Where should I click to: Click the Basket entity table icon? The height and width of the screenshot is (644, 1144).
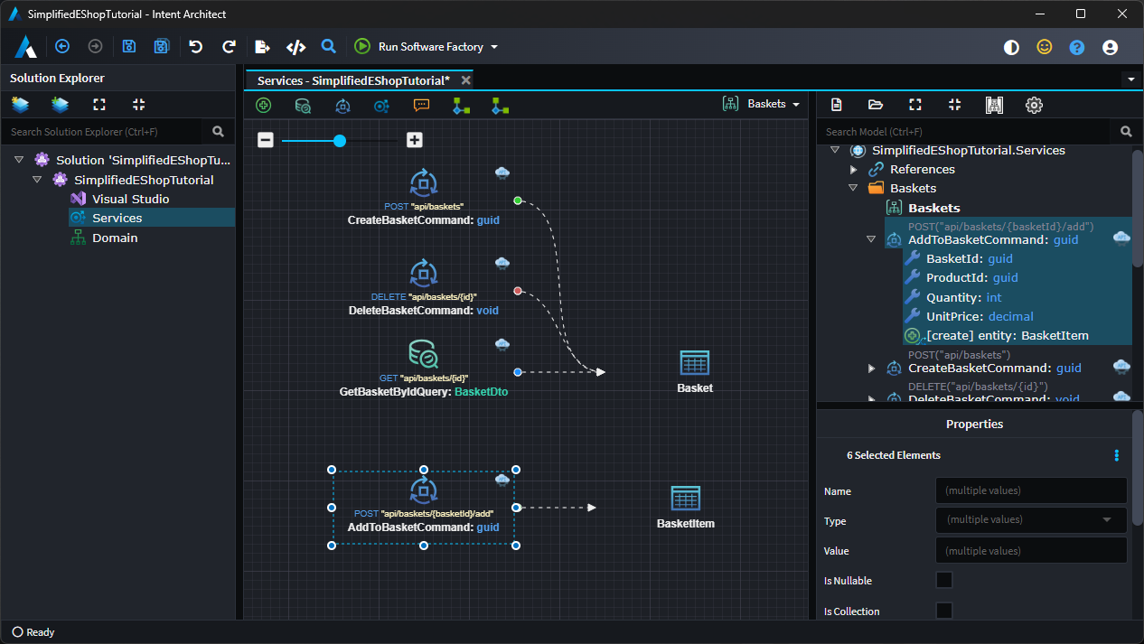[694, 362]
